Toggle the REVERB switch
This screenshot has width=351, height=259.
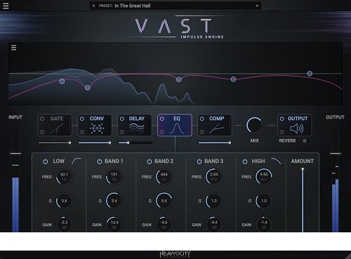pyautogui.click(x=306, y=141)
